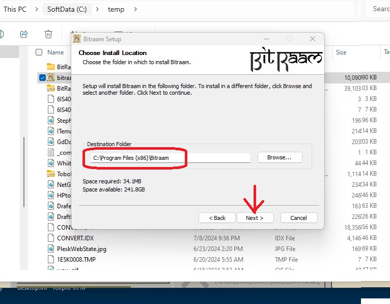Image resolution: width=390 pixels, height=304 pixels.
Task: Minimize the Bitraam Setup dialog
Action: (x=266, y=39)
